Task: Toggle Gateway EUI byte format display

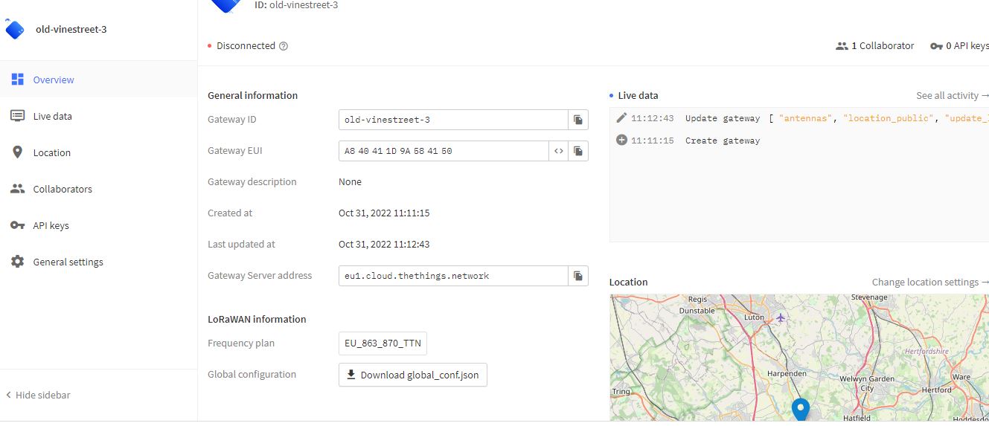Action: click(558, 151)
